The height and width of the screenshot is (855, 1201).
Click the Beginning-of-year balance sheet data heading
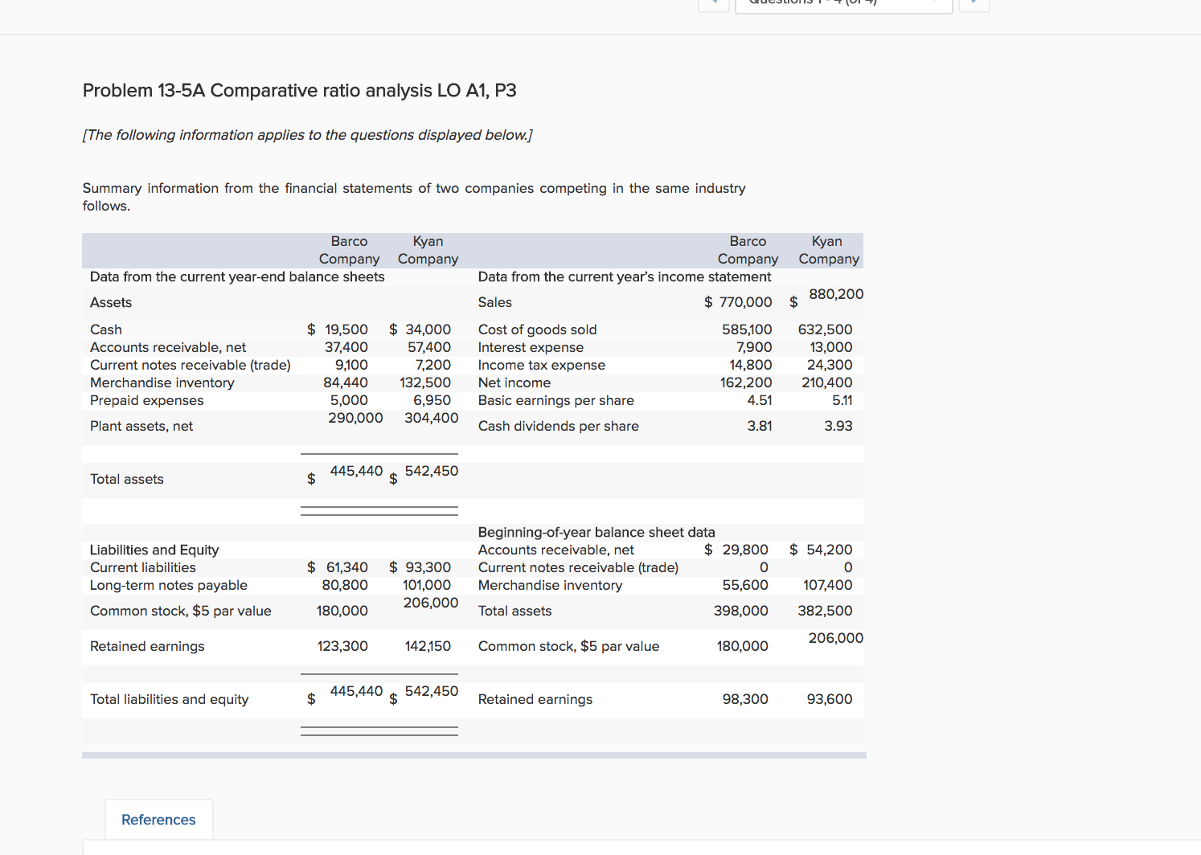(x=596, y=532)
